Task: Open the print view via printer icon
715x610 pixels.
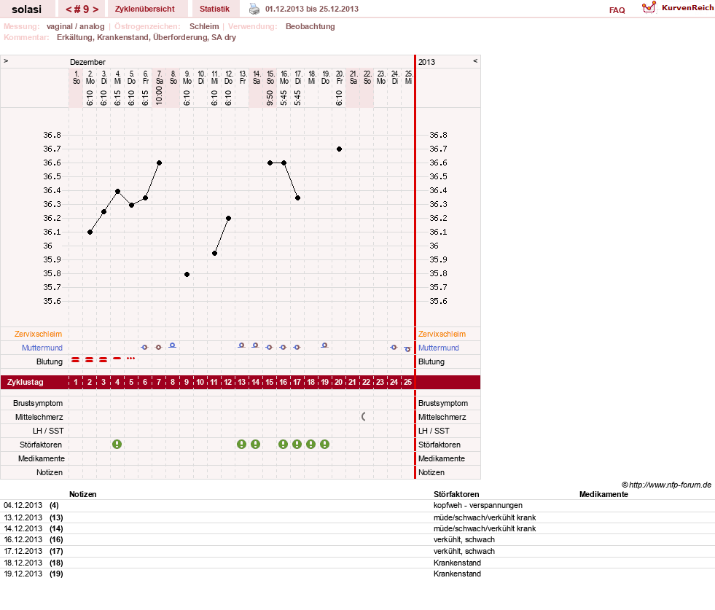Action: (x=254, y=9)
